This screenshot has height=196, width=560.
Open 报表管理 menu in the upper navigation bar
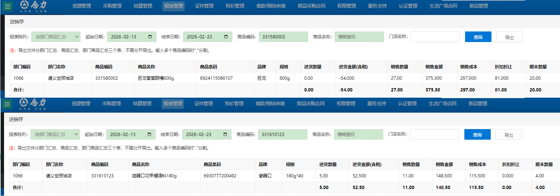pos(173,6)
